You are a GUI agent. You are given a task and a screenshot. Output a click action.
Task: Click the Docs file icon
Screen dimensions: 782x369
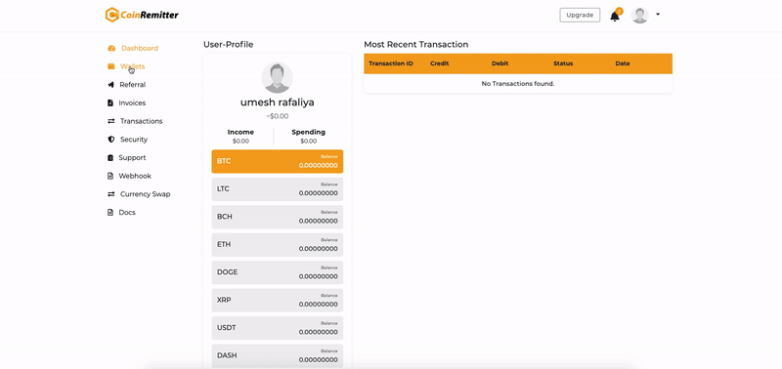click(110, 212)
